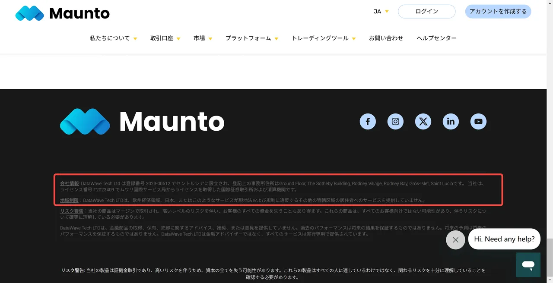Image resolution: width=553 pixels, height=283 pixels.
Task: Open the Facebook social icon
Action: click(368, 122)
